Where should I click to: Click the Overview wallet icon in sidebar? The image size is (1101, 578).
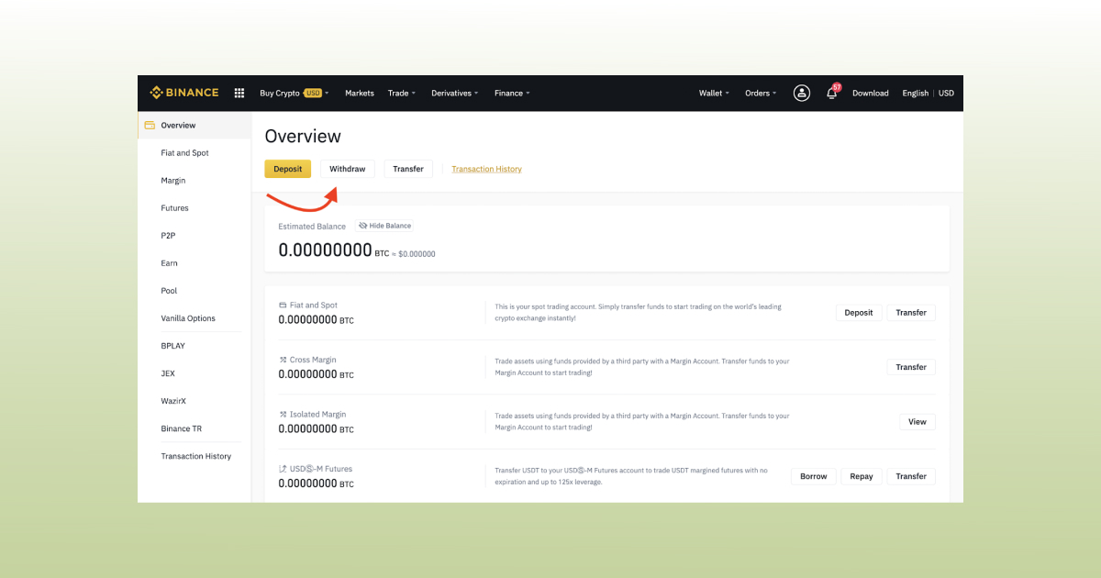click(x=150, y=126)
